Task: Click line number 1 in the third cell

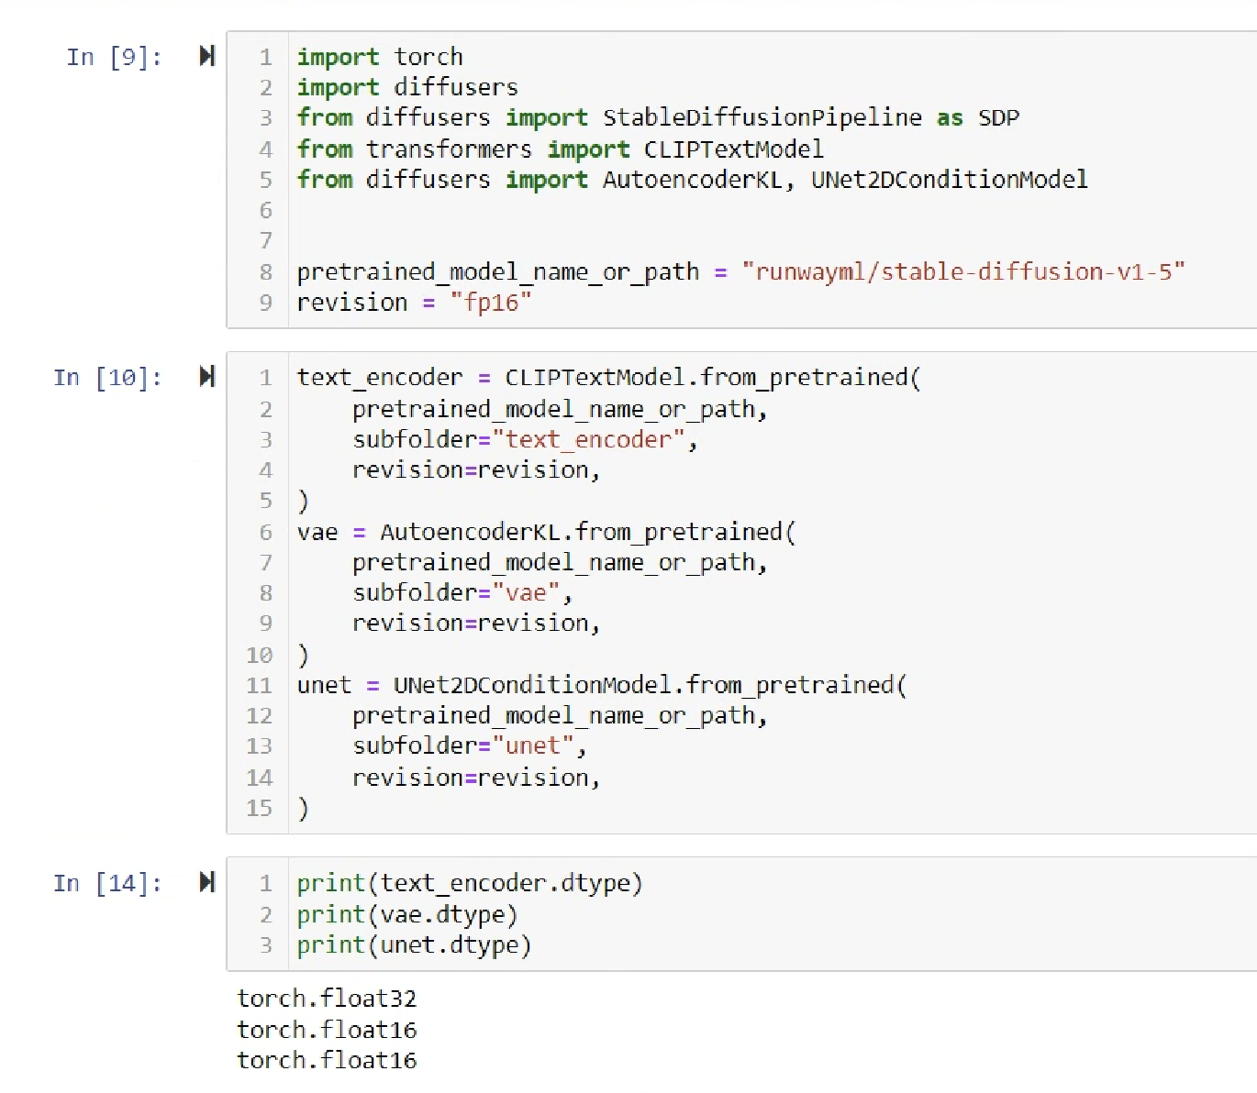Action: [x=265, y=882]
